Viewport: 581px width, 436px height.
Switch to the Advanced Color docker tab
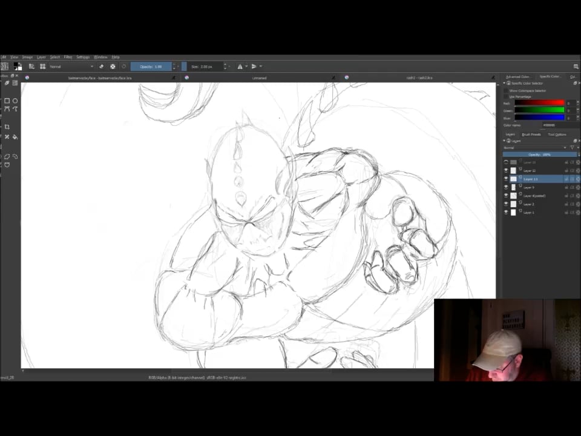click(517, 77)
